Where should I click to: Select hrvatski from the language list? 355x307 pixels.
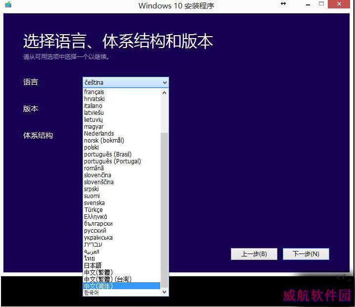pos(122,99)
